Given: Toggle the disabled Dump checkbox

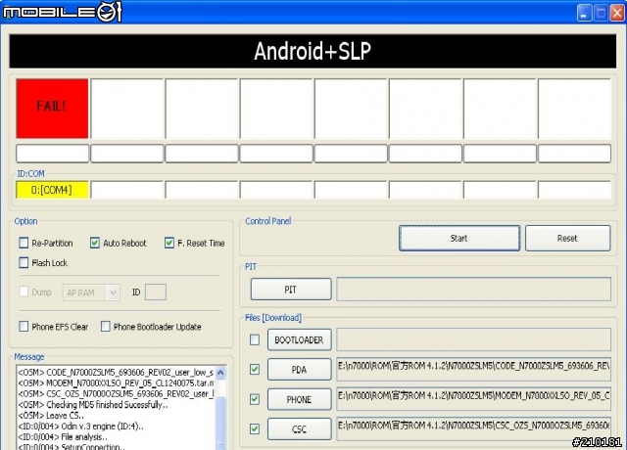Looking at the screenshot, I should 24,292.
